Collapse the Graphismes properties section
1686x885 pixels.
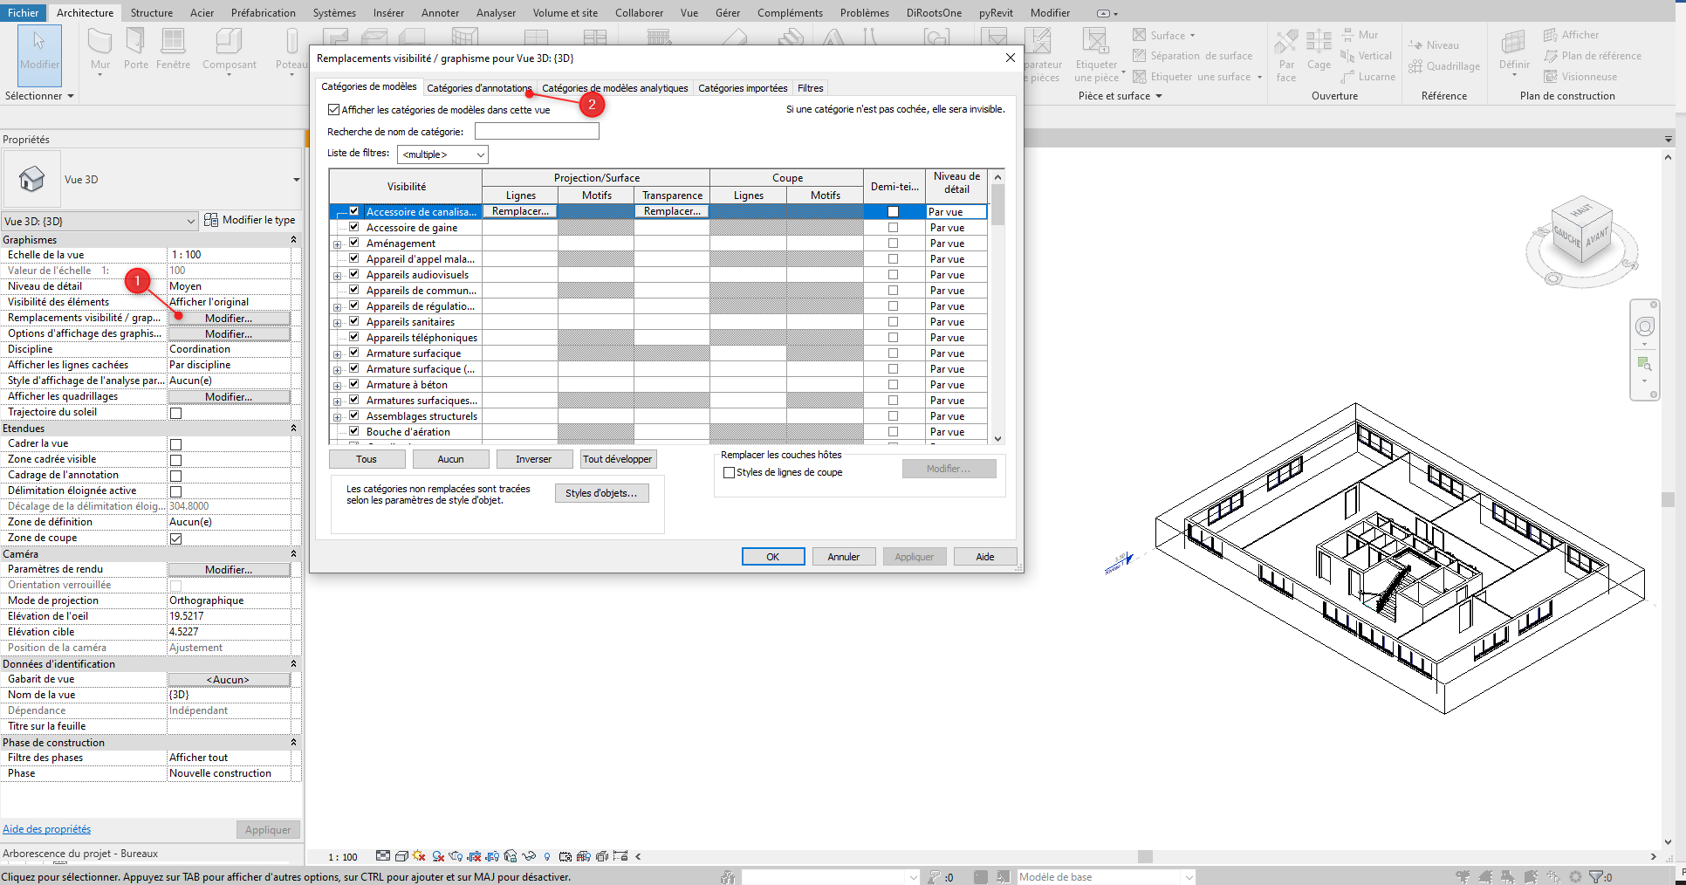point(293,240)
